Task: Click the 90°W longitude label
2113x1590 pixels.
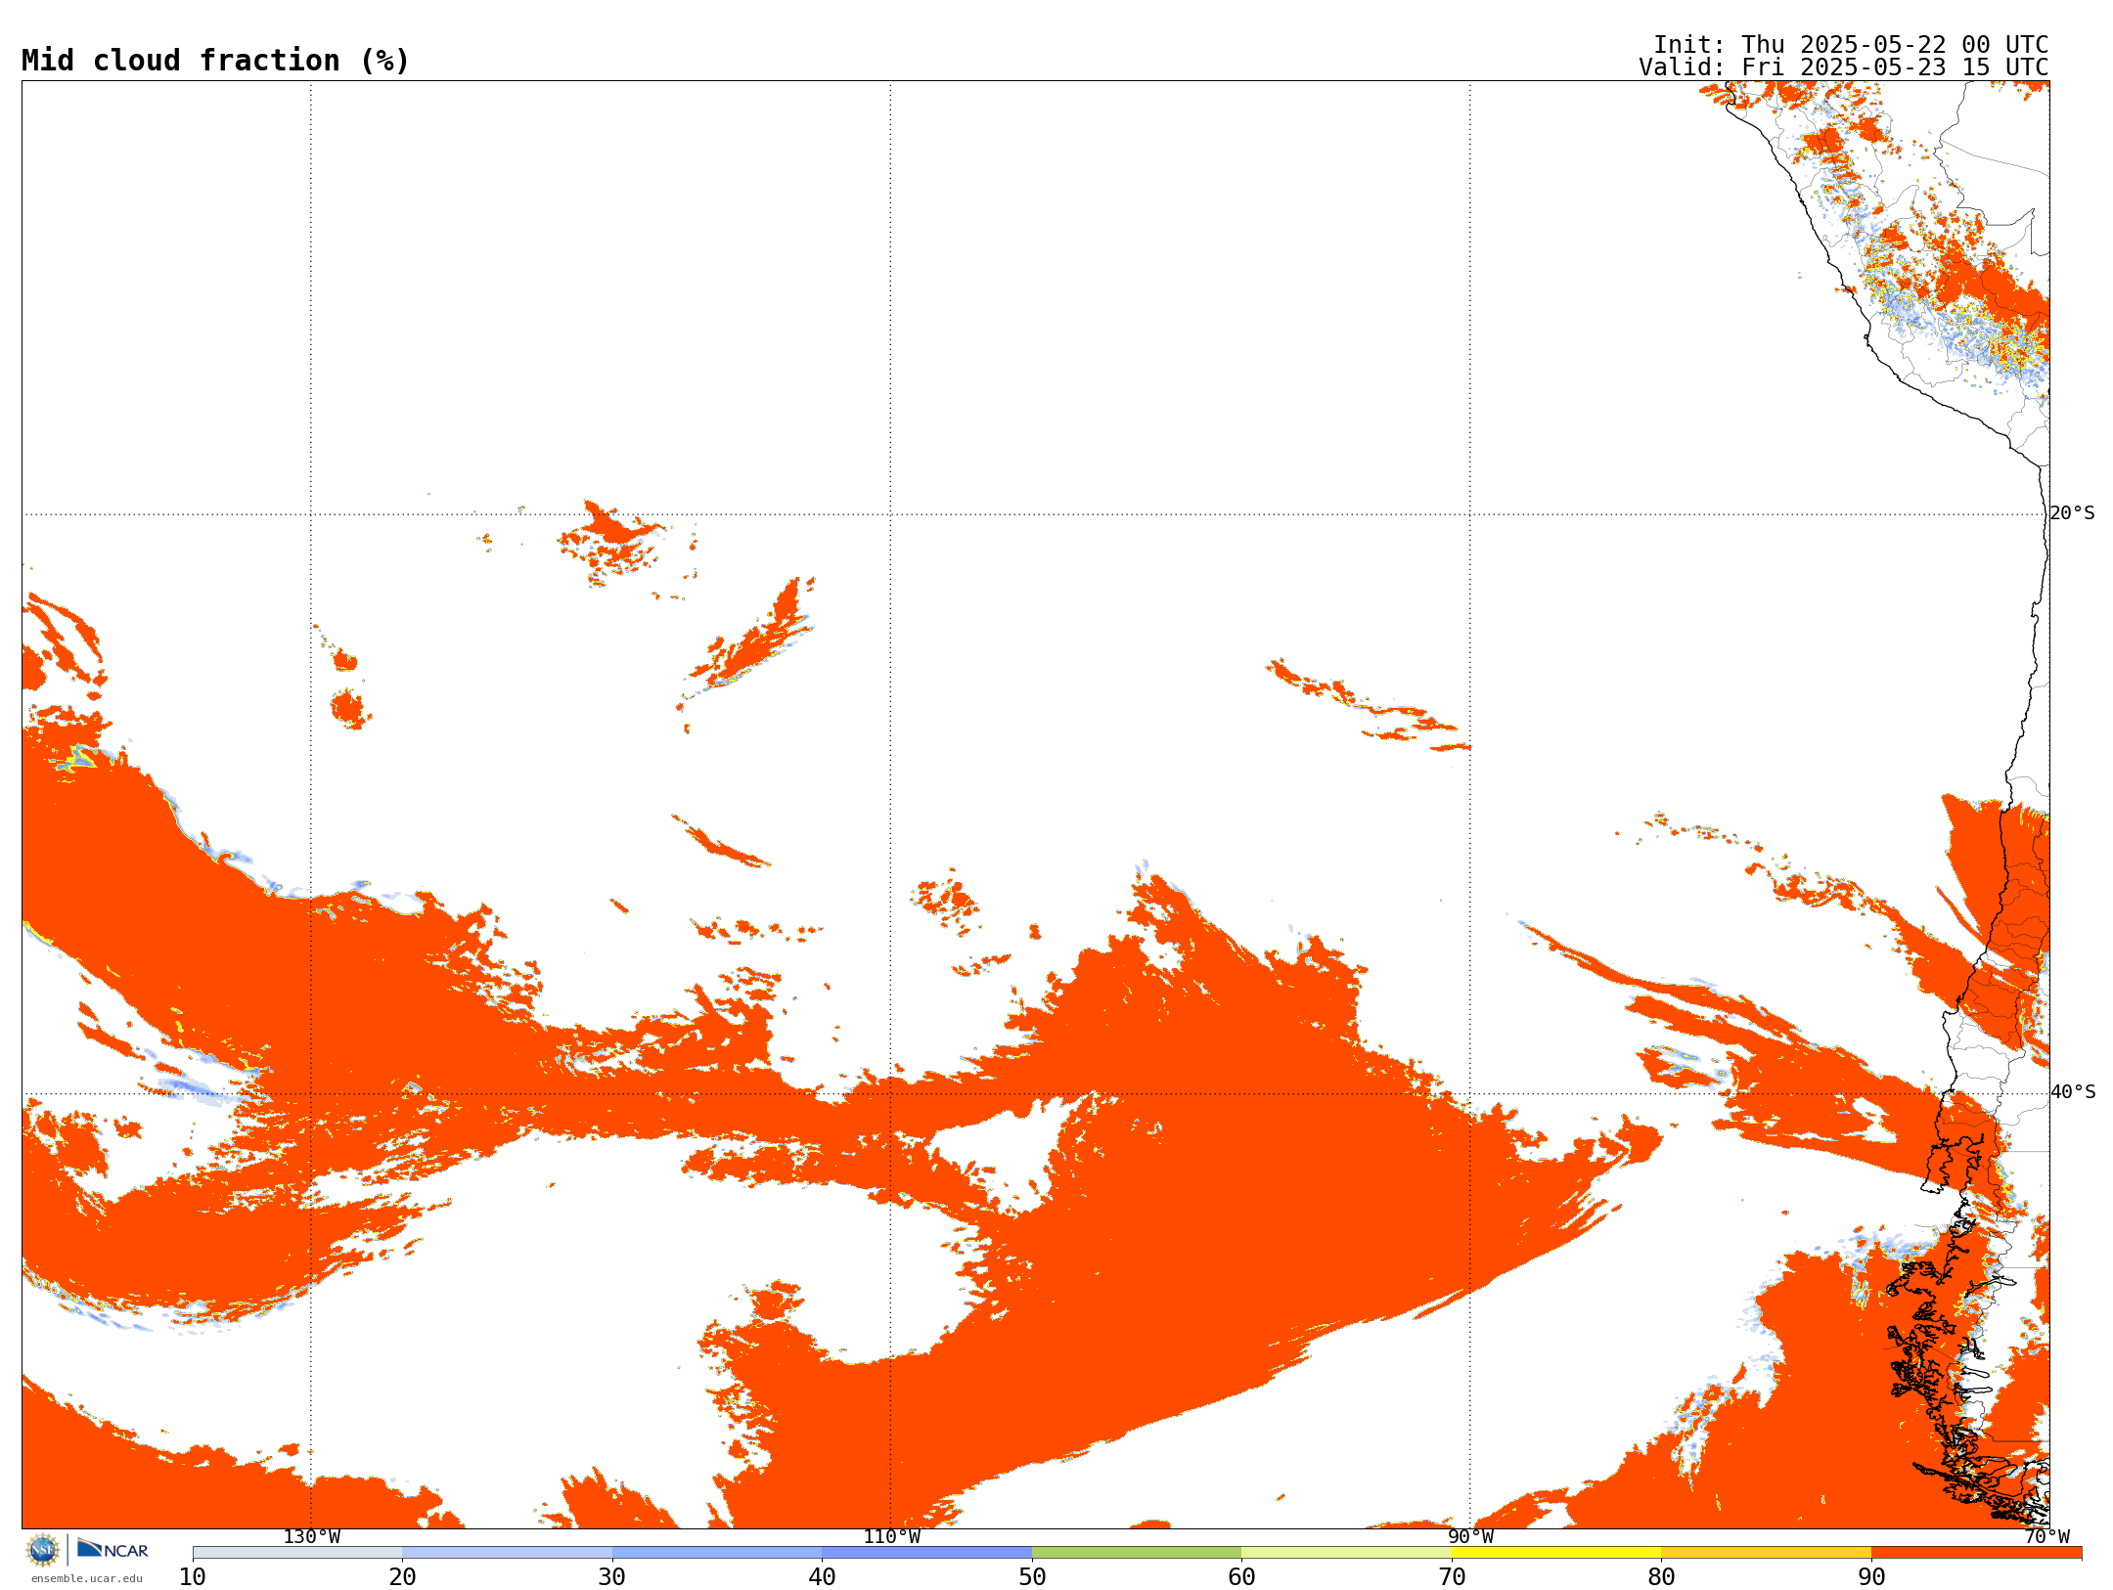Action: tap(1470, 1537)
